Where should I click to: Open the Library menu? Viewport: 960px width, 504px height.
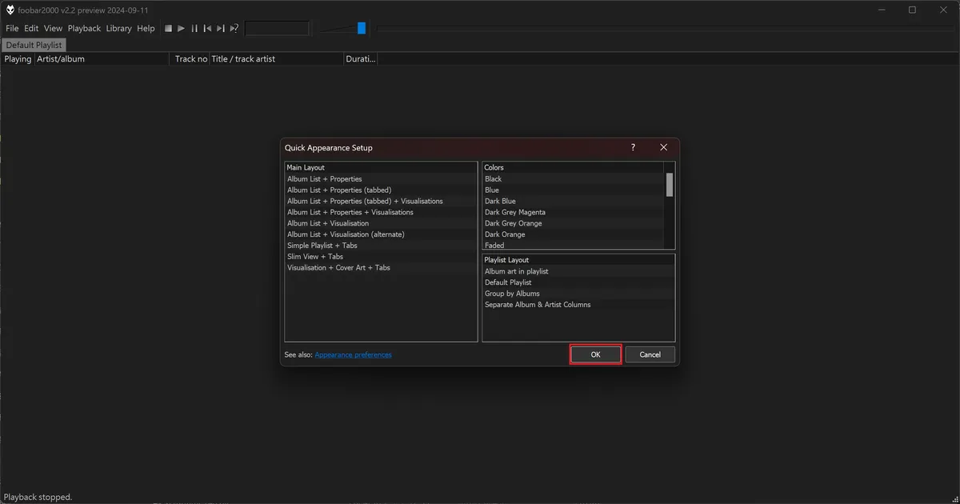click(118, 28)
